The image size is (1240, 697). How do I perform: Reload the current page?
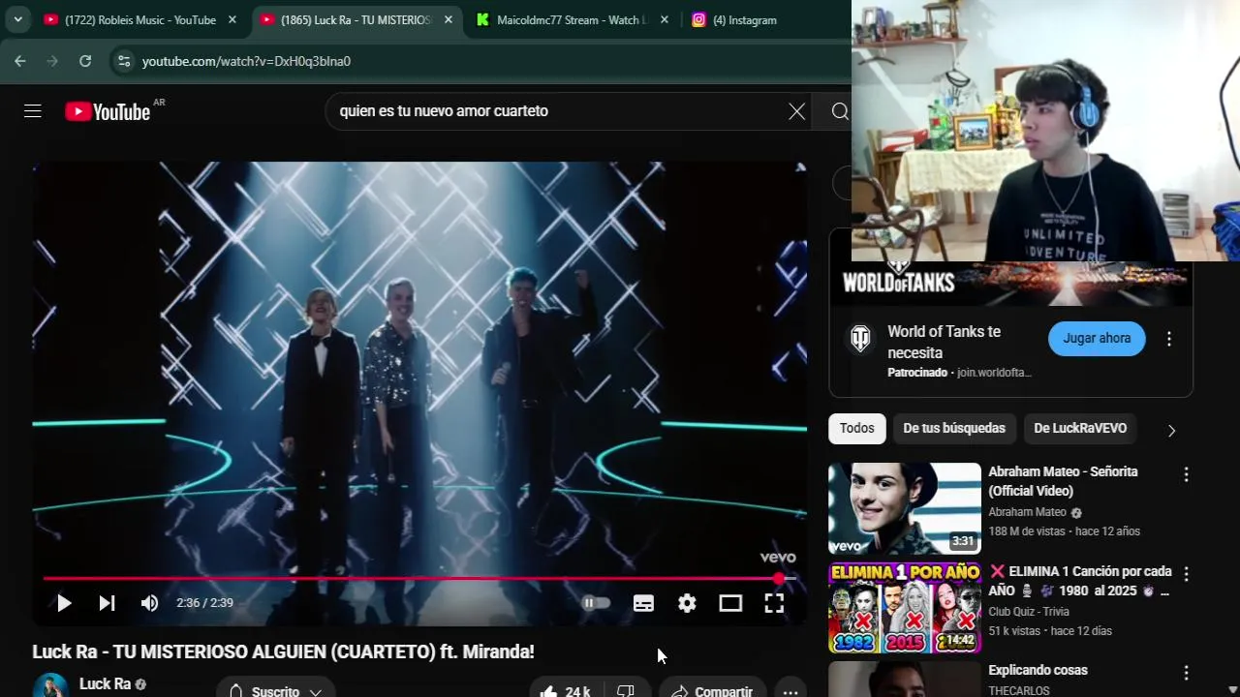click(85, 61)
